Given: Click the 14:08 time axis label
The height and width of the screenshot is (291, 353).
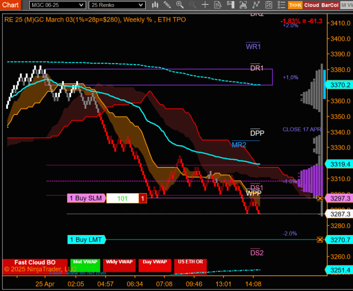Looking at the screenshot, I should point(253,284).
